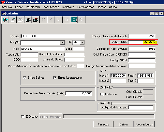164x132 pixels.
Task: Click the exit door icon in toolbar
Action: tap(5, 20)
